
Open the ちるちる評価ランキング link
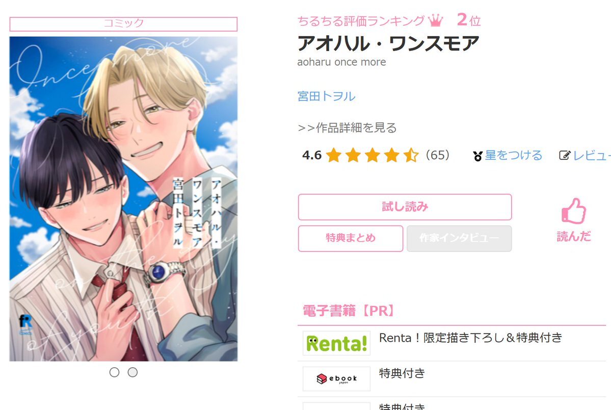361,21
